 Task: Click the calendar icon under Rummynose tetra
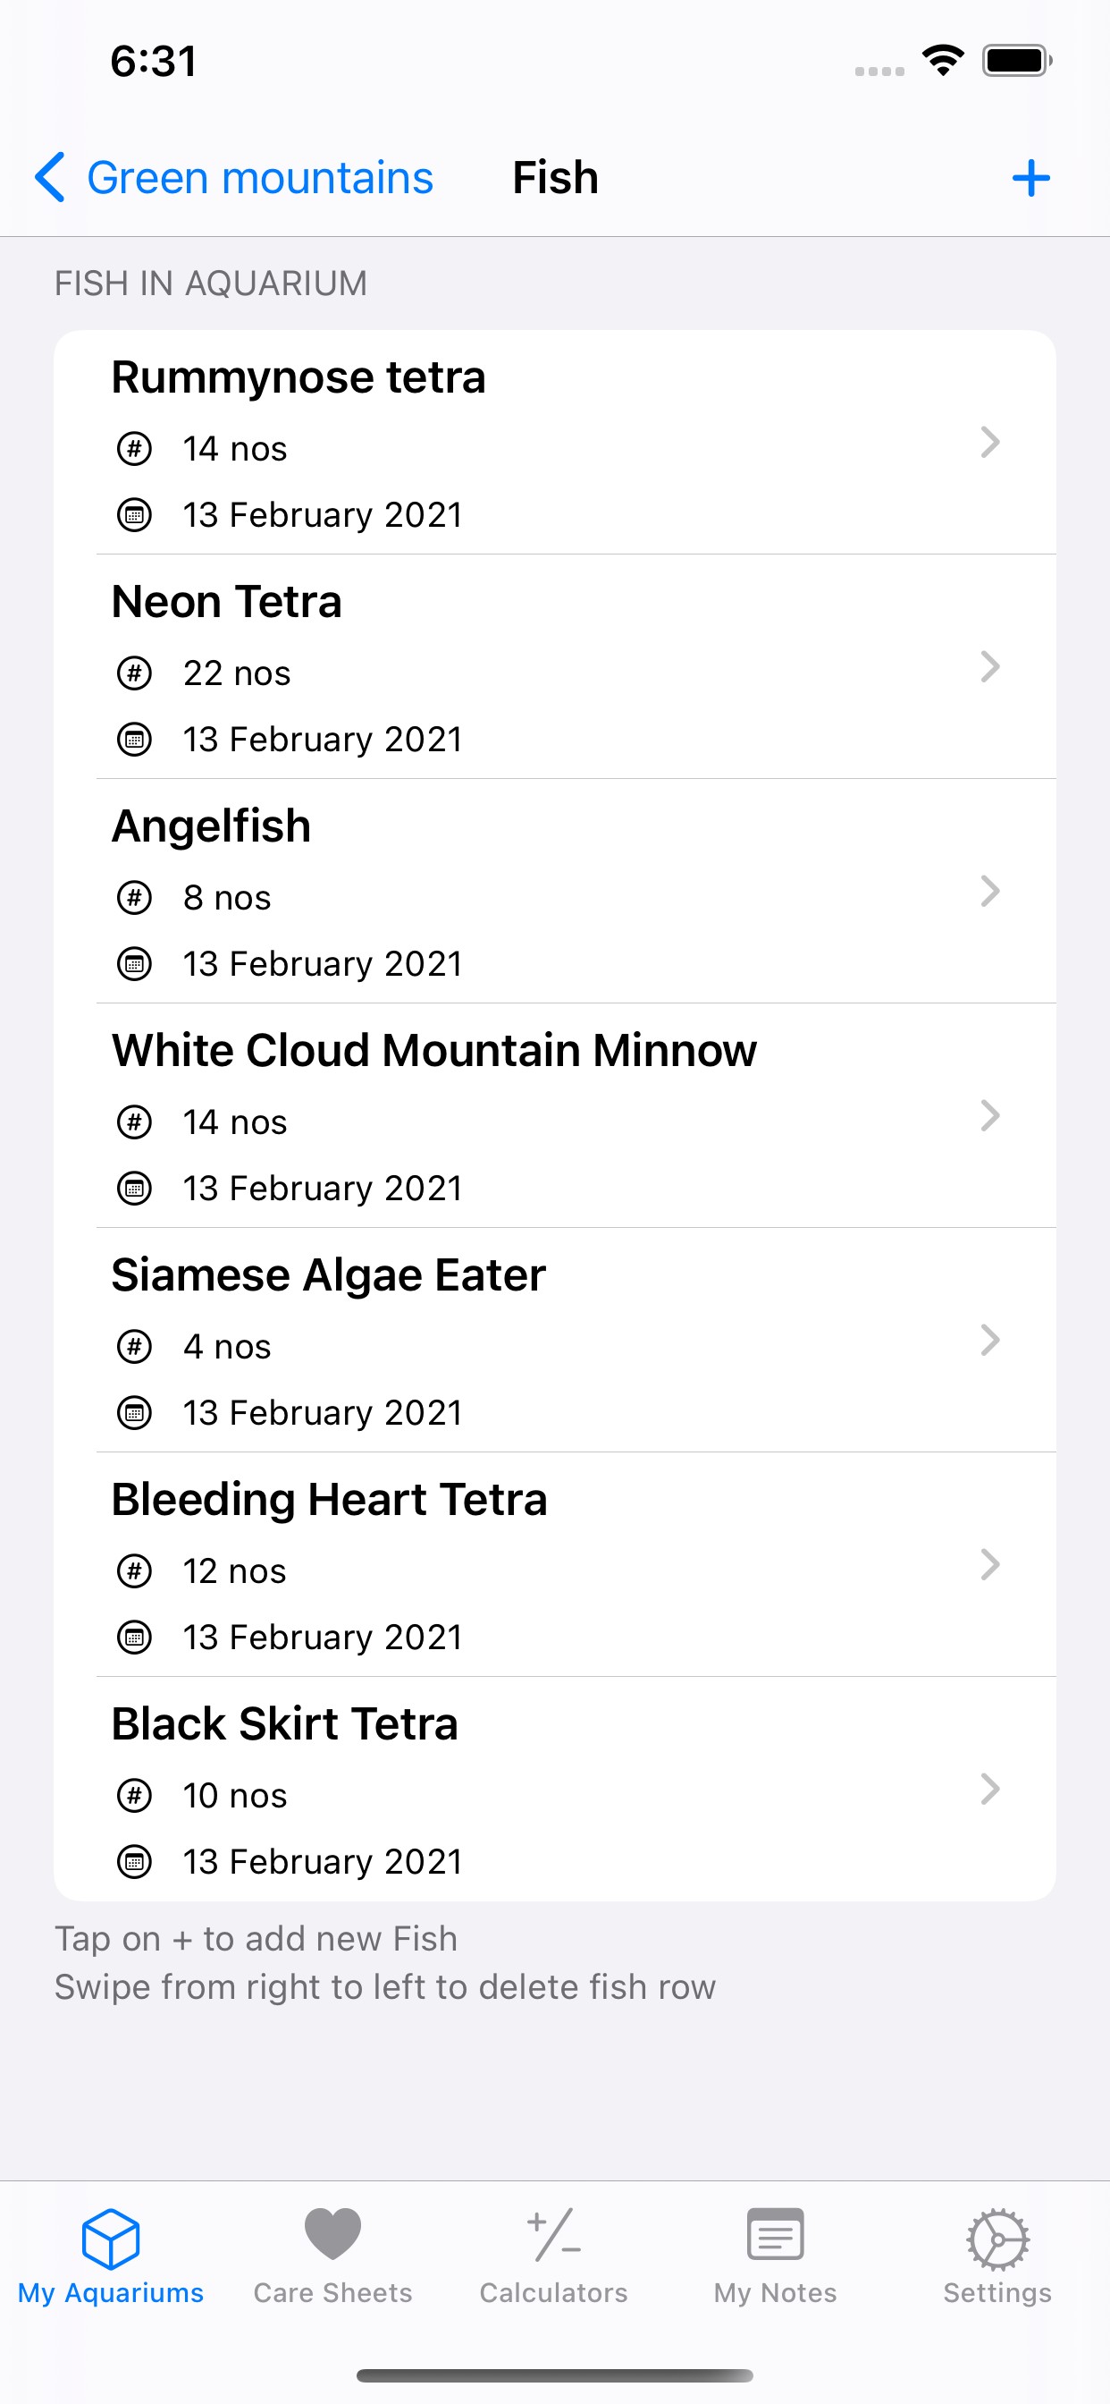(134, 515)
